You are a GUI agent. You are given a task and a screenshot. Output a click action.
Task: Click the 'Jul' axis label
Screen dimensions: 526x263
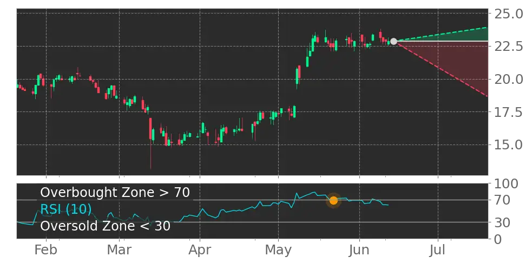(x=438, y=250)
